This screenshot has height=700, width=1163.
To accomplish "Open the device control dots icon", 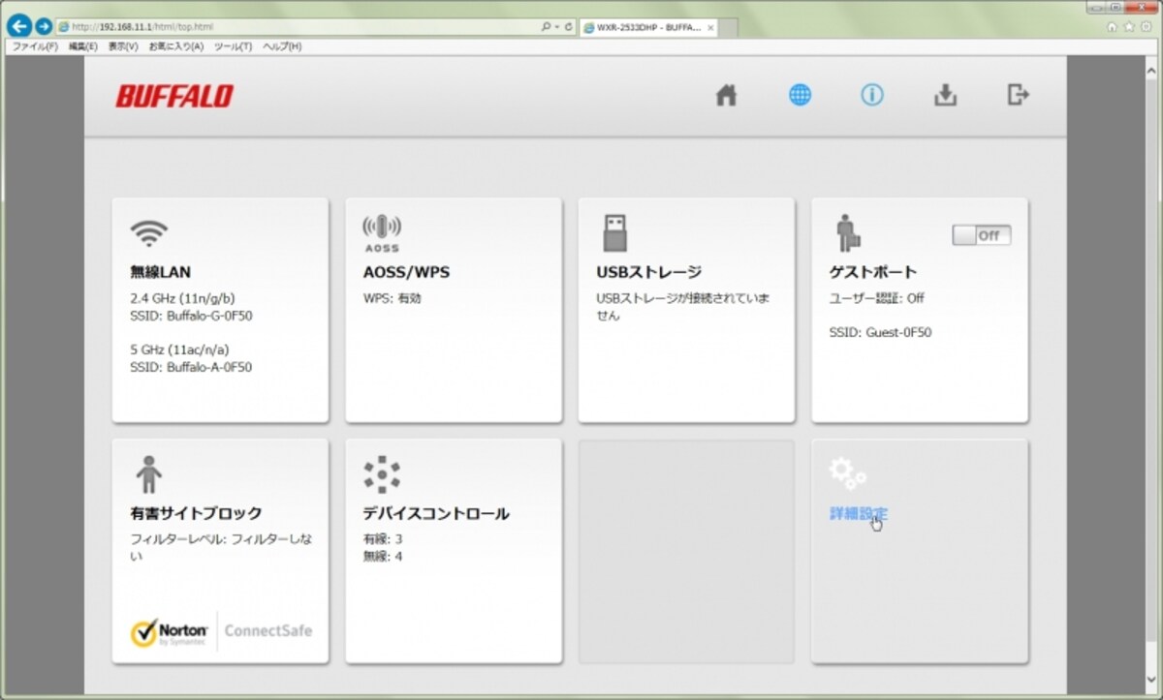I will pos(382,474).
